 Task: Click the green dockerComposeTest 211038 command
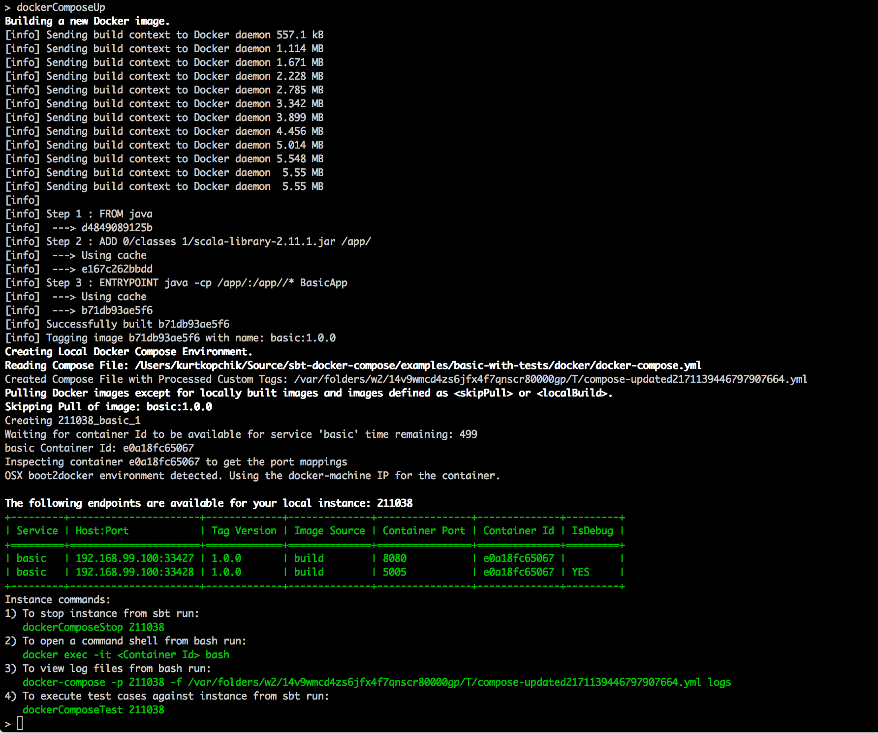(94, 710)
